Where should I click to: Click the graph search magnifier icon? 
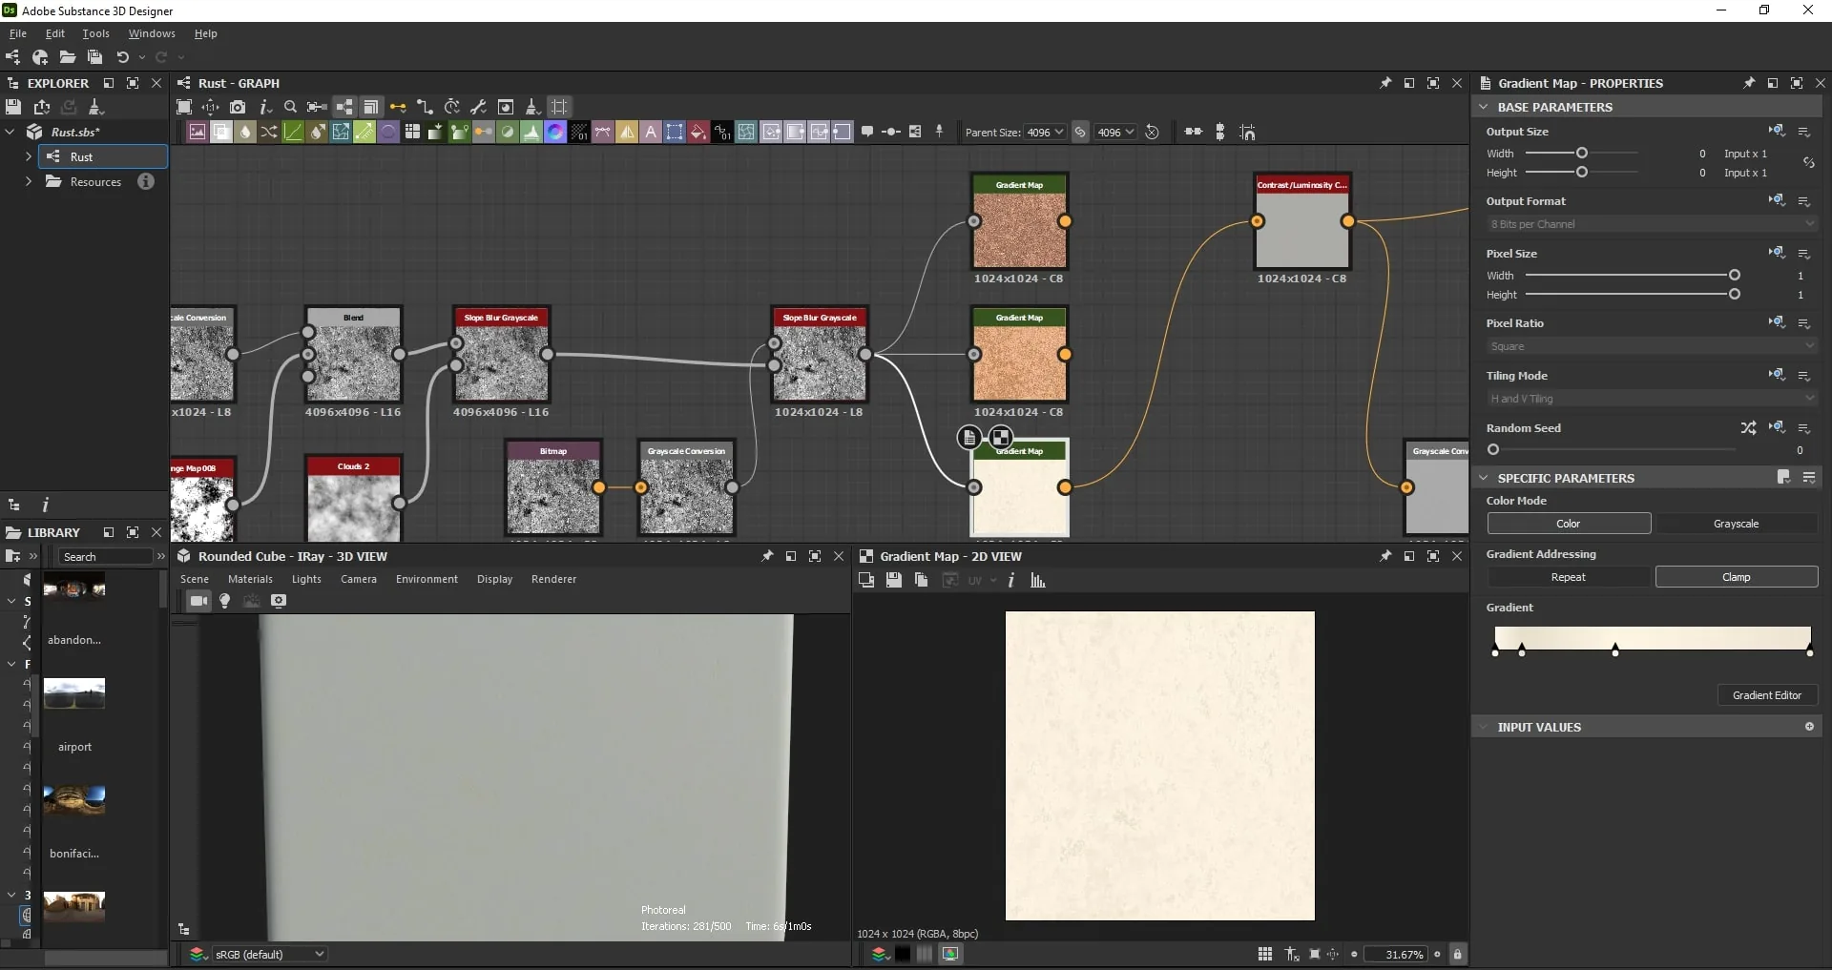click(x=291, y=107)
